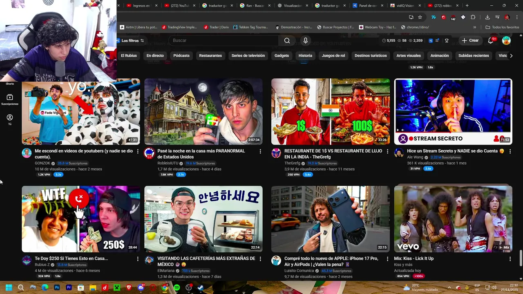Screen dimensions: 523x294
Task: Switch to the (272) roblox tab
Action: click(x=443, y=6)
